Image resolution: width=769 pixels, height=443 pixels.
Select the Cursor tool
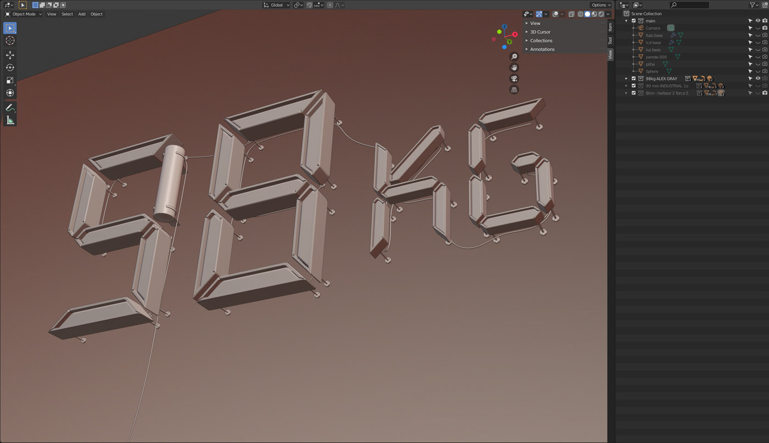tap(10, 41)
